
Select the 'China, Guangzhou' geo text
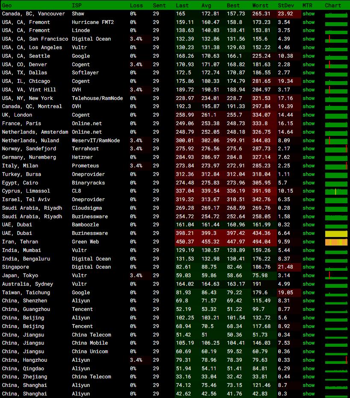(x=26, y=310)
